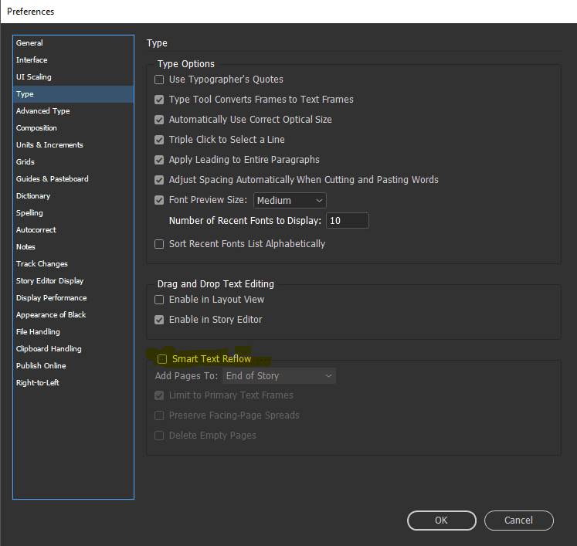Screen dimensions: 577x546
Task: Open the Add Pages To dropdown
Action: [x=280, y=376]
